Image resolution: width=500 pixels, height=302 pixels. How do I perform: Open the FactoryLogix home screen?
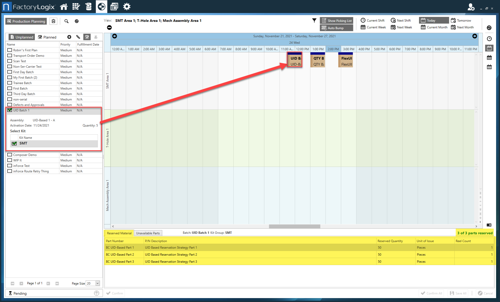(x=64, y=7)
